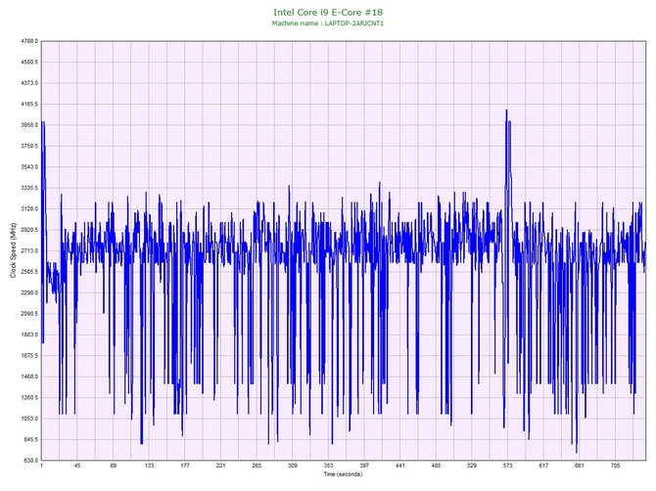Image resolution: width=656 pixels, height=491 pixels.
Task: Click the y-axis value 2298.0
Action: coord(29,292)
